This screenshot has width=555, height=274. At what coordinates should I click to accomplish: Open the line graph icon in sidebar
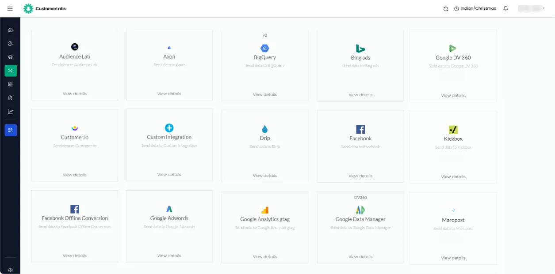(11, 112)
